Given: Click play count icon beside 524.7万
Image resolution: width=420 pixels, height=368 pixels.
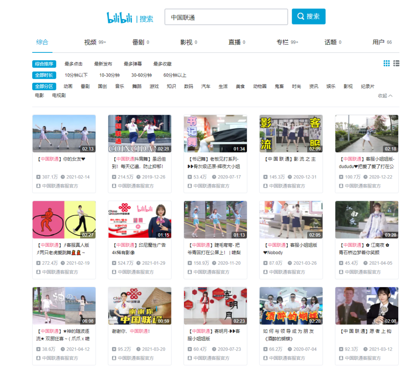Looking at the screenshot, I should (x=114, y=263).
